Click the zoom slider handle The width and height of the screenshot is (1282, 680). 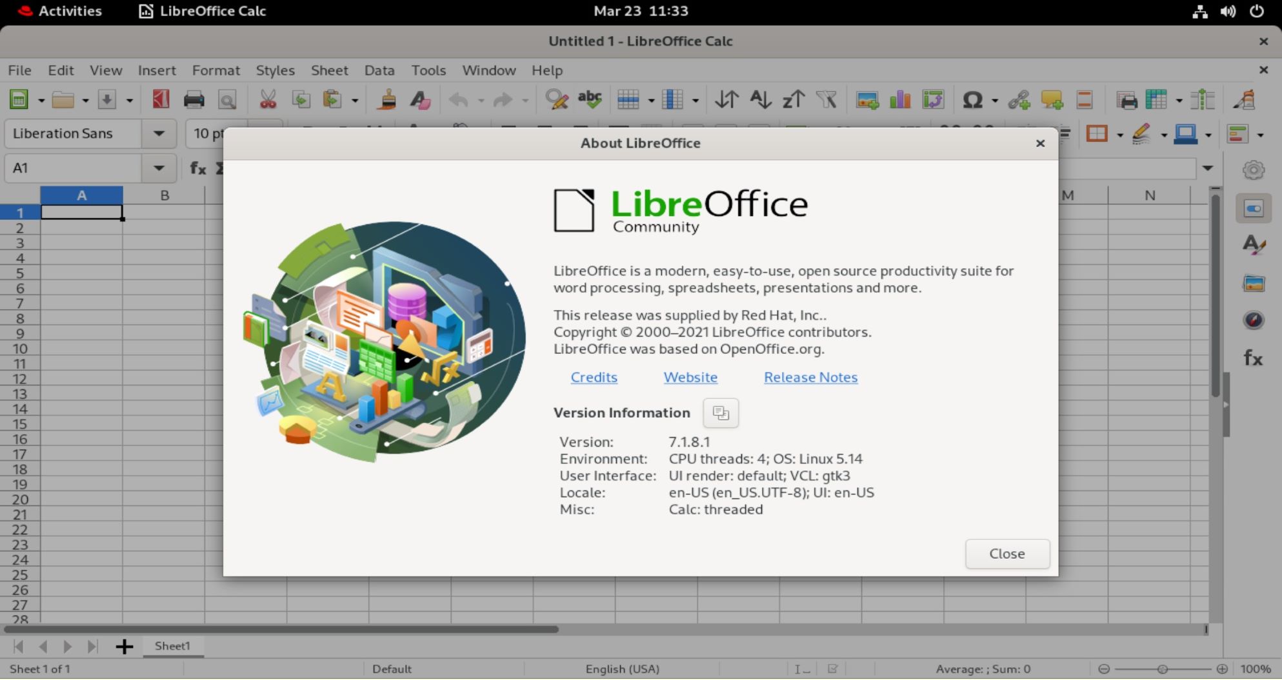(1162, 669)
